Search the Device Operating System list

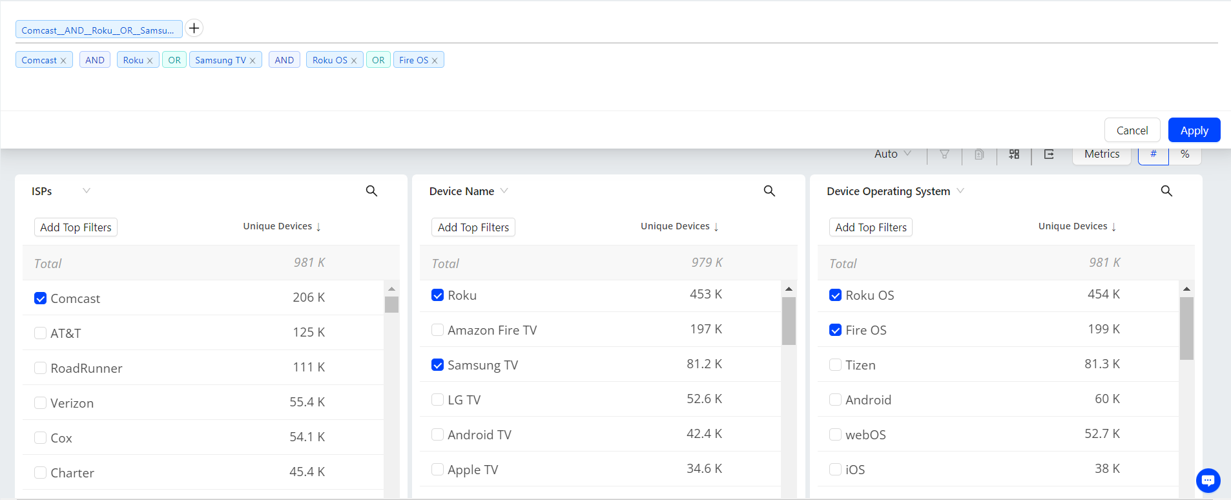point(1166,191)
